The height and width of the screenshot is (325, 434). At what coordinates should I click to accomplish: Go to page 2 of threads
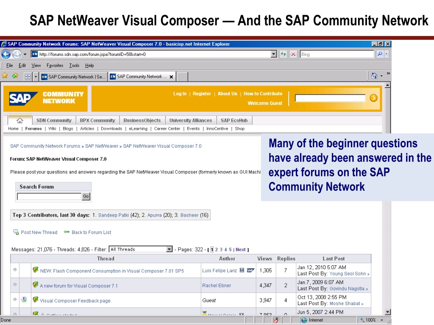(217, 250)
